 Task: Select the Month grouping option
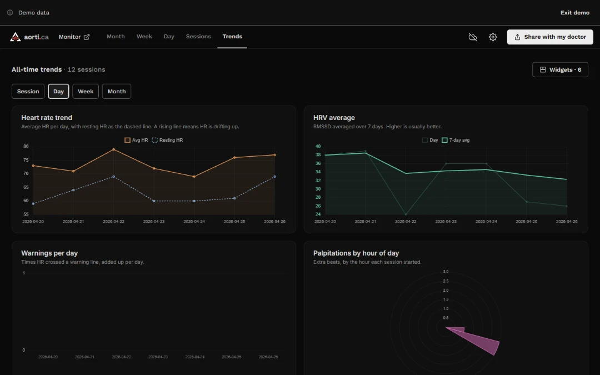click(117, 91)
